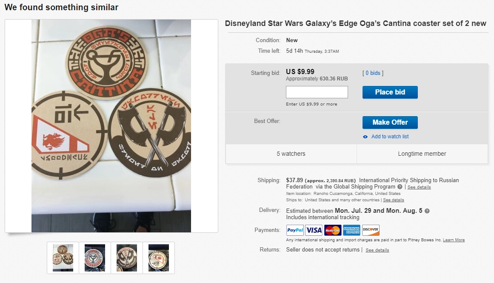Image resolution: width=494 pixels, height=283 pixels.
Task: Click the PayPal payment icon
Action: tap(295, 230)
